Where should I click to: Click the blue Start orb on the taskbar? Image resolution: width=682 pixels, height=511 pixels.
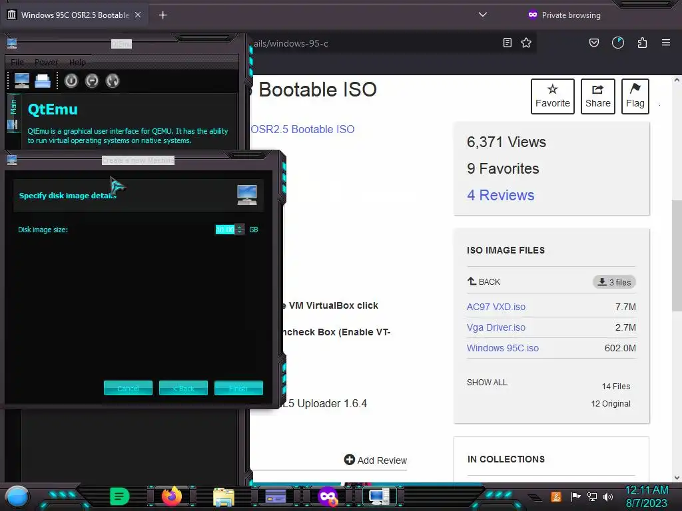tap(17, 496)
